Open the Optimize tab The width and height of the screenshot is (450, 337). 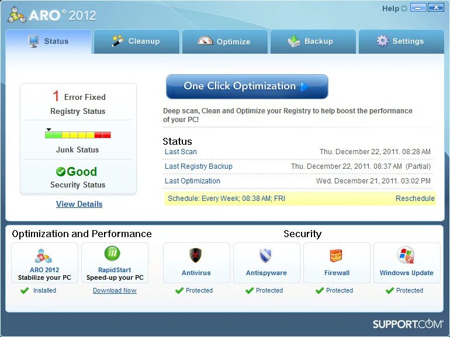(x=225, y=41)
